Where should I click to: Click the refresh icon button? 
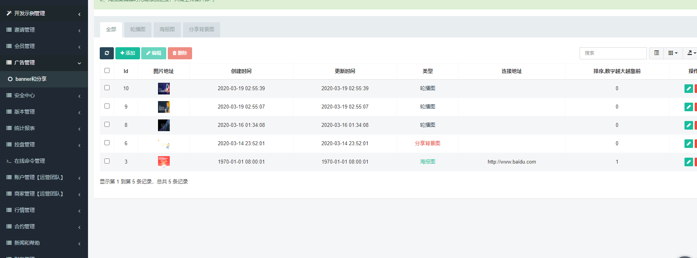[106, 53]
